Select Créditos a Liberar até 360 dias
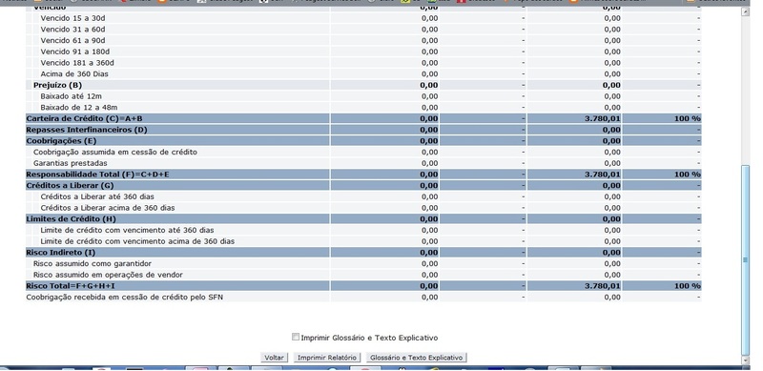The width and height of the screenshot is (763, 371). [x=97, y=196]
